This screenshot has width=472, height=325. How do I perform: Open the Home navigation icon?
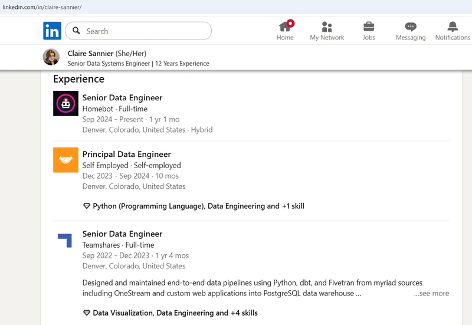click(285, 27)
